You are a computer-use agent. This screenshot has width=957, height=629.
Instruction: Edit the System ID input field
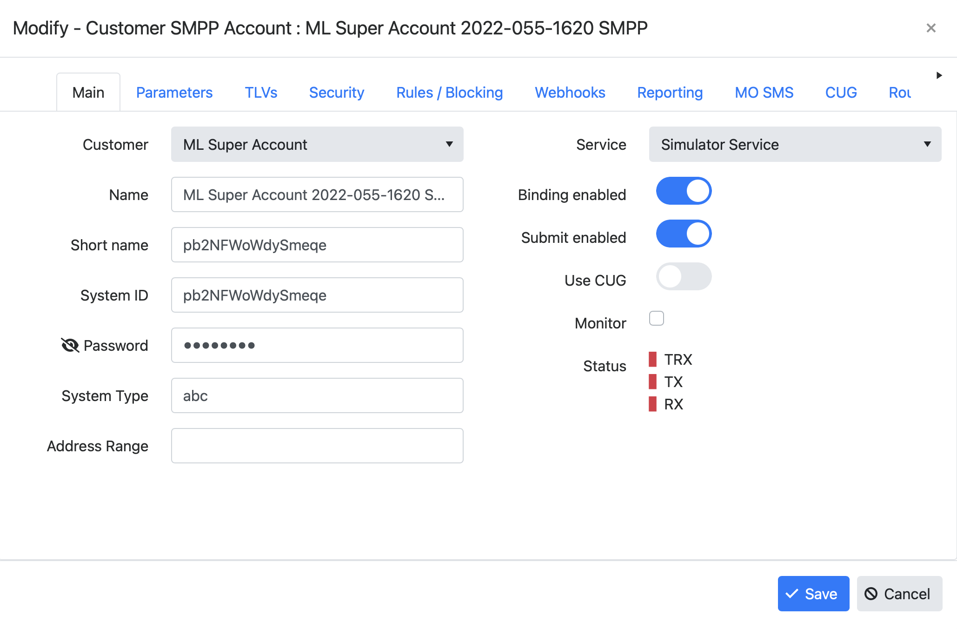tap(317, 295)
